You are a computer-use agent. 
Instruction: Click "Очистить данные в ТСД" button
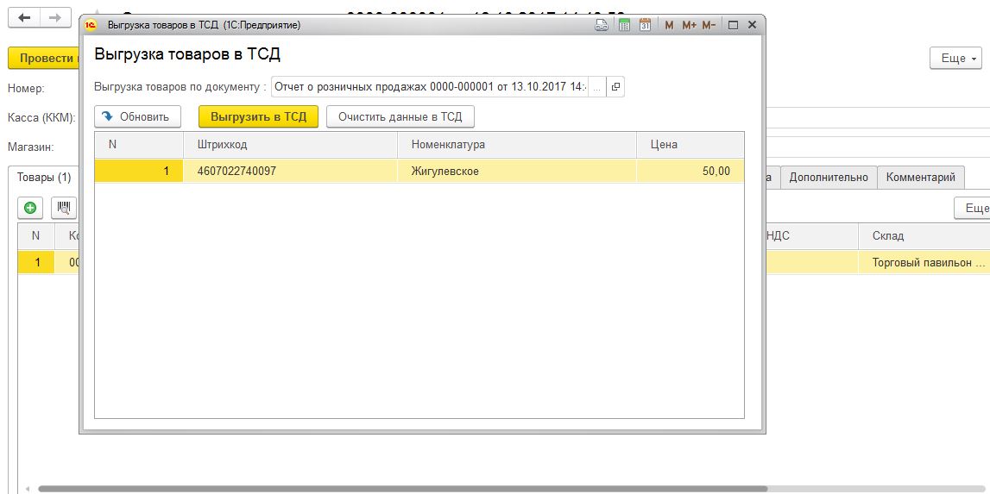pos(400,117)
